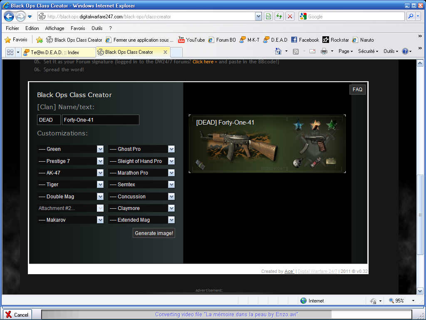This screenshot has height=320, width=426.
Task: Click the Home page icon
Action: [278, 51]
